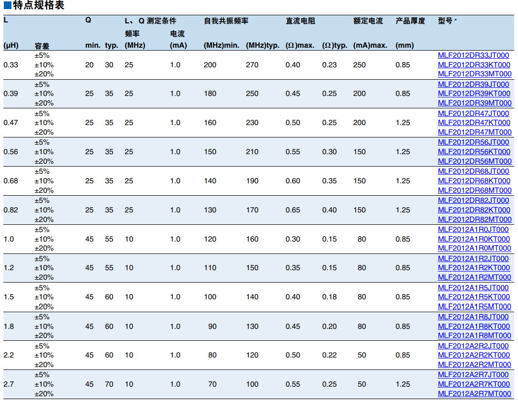The height and width of the screenshot is (400, 518).
Task: Open the MLF2012A2R2JT000 part link
Action: pos(473,346)
